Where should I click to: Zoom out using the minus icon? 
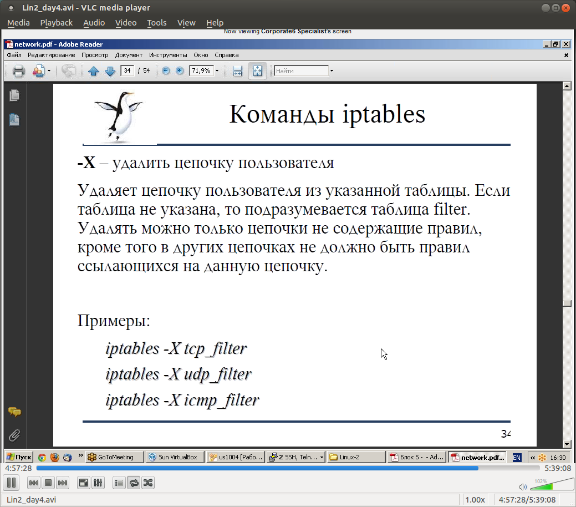coord(165,70)
